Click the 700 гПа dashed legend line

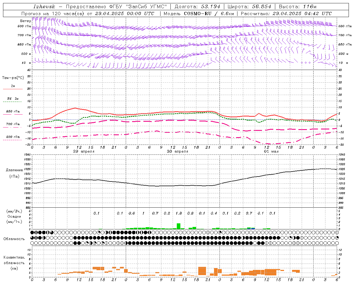[13, 128]
